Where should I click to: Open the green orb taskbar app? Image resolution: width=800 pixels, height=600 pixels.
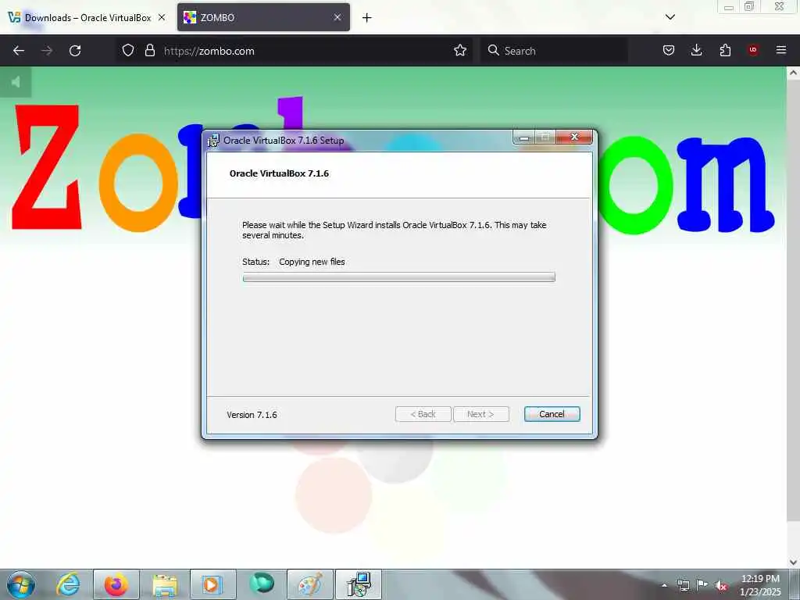[262, 584]
